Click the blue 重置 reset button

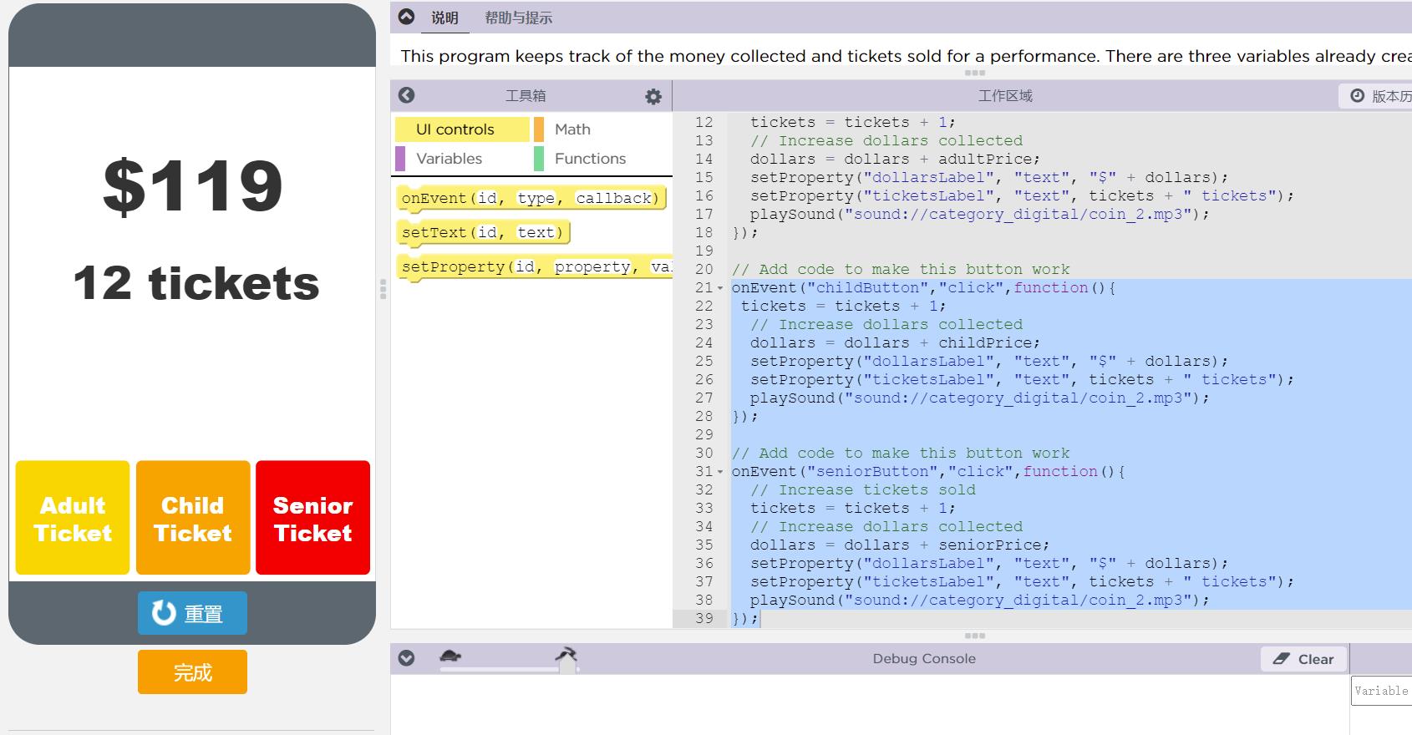[192, 613]
